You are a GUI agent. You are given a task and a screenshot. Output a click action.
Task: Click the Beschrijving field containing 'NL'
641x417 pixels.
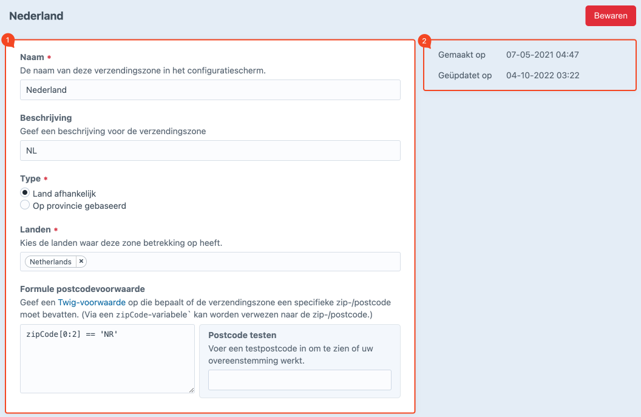[210, 151]
